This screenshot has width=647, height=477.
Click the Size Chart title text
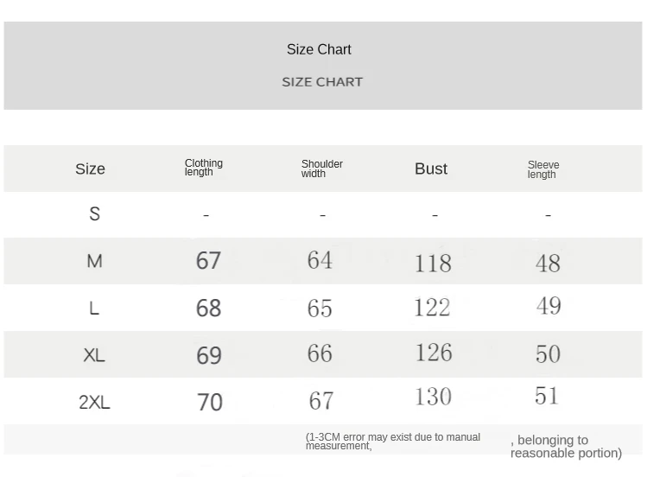319,49
